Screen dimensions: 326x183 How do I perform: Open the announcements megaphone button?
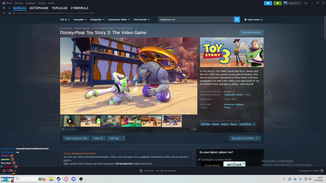[268, 3]
